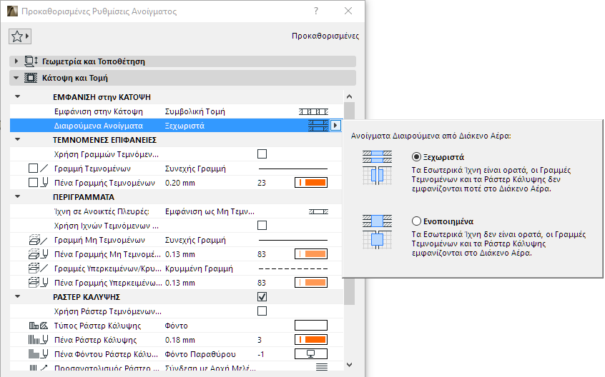
Task: Click the Γραμμή Μη Τεμνομένων row icon
Action: 38,240
